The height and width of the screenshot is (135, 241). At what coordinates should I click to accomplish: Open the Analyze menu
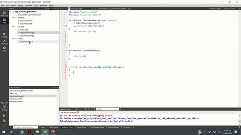tap(28, 6)
